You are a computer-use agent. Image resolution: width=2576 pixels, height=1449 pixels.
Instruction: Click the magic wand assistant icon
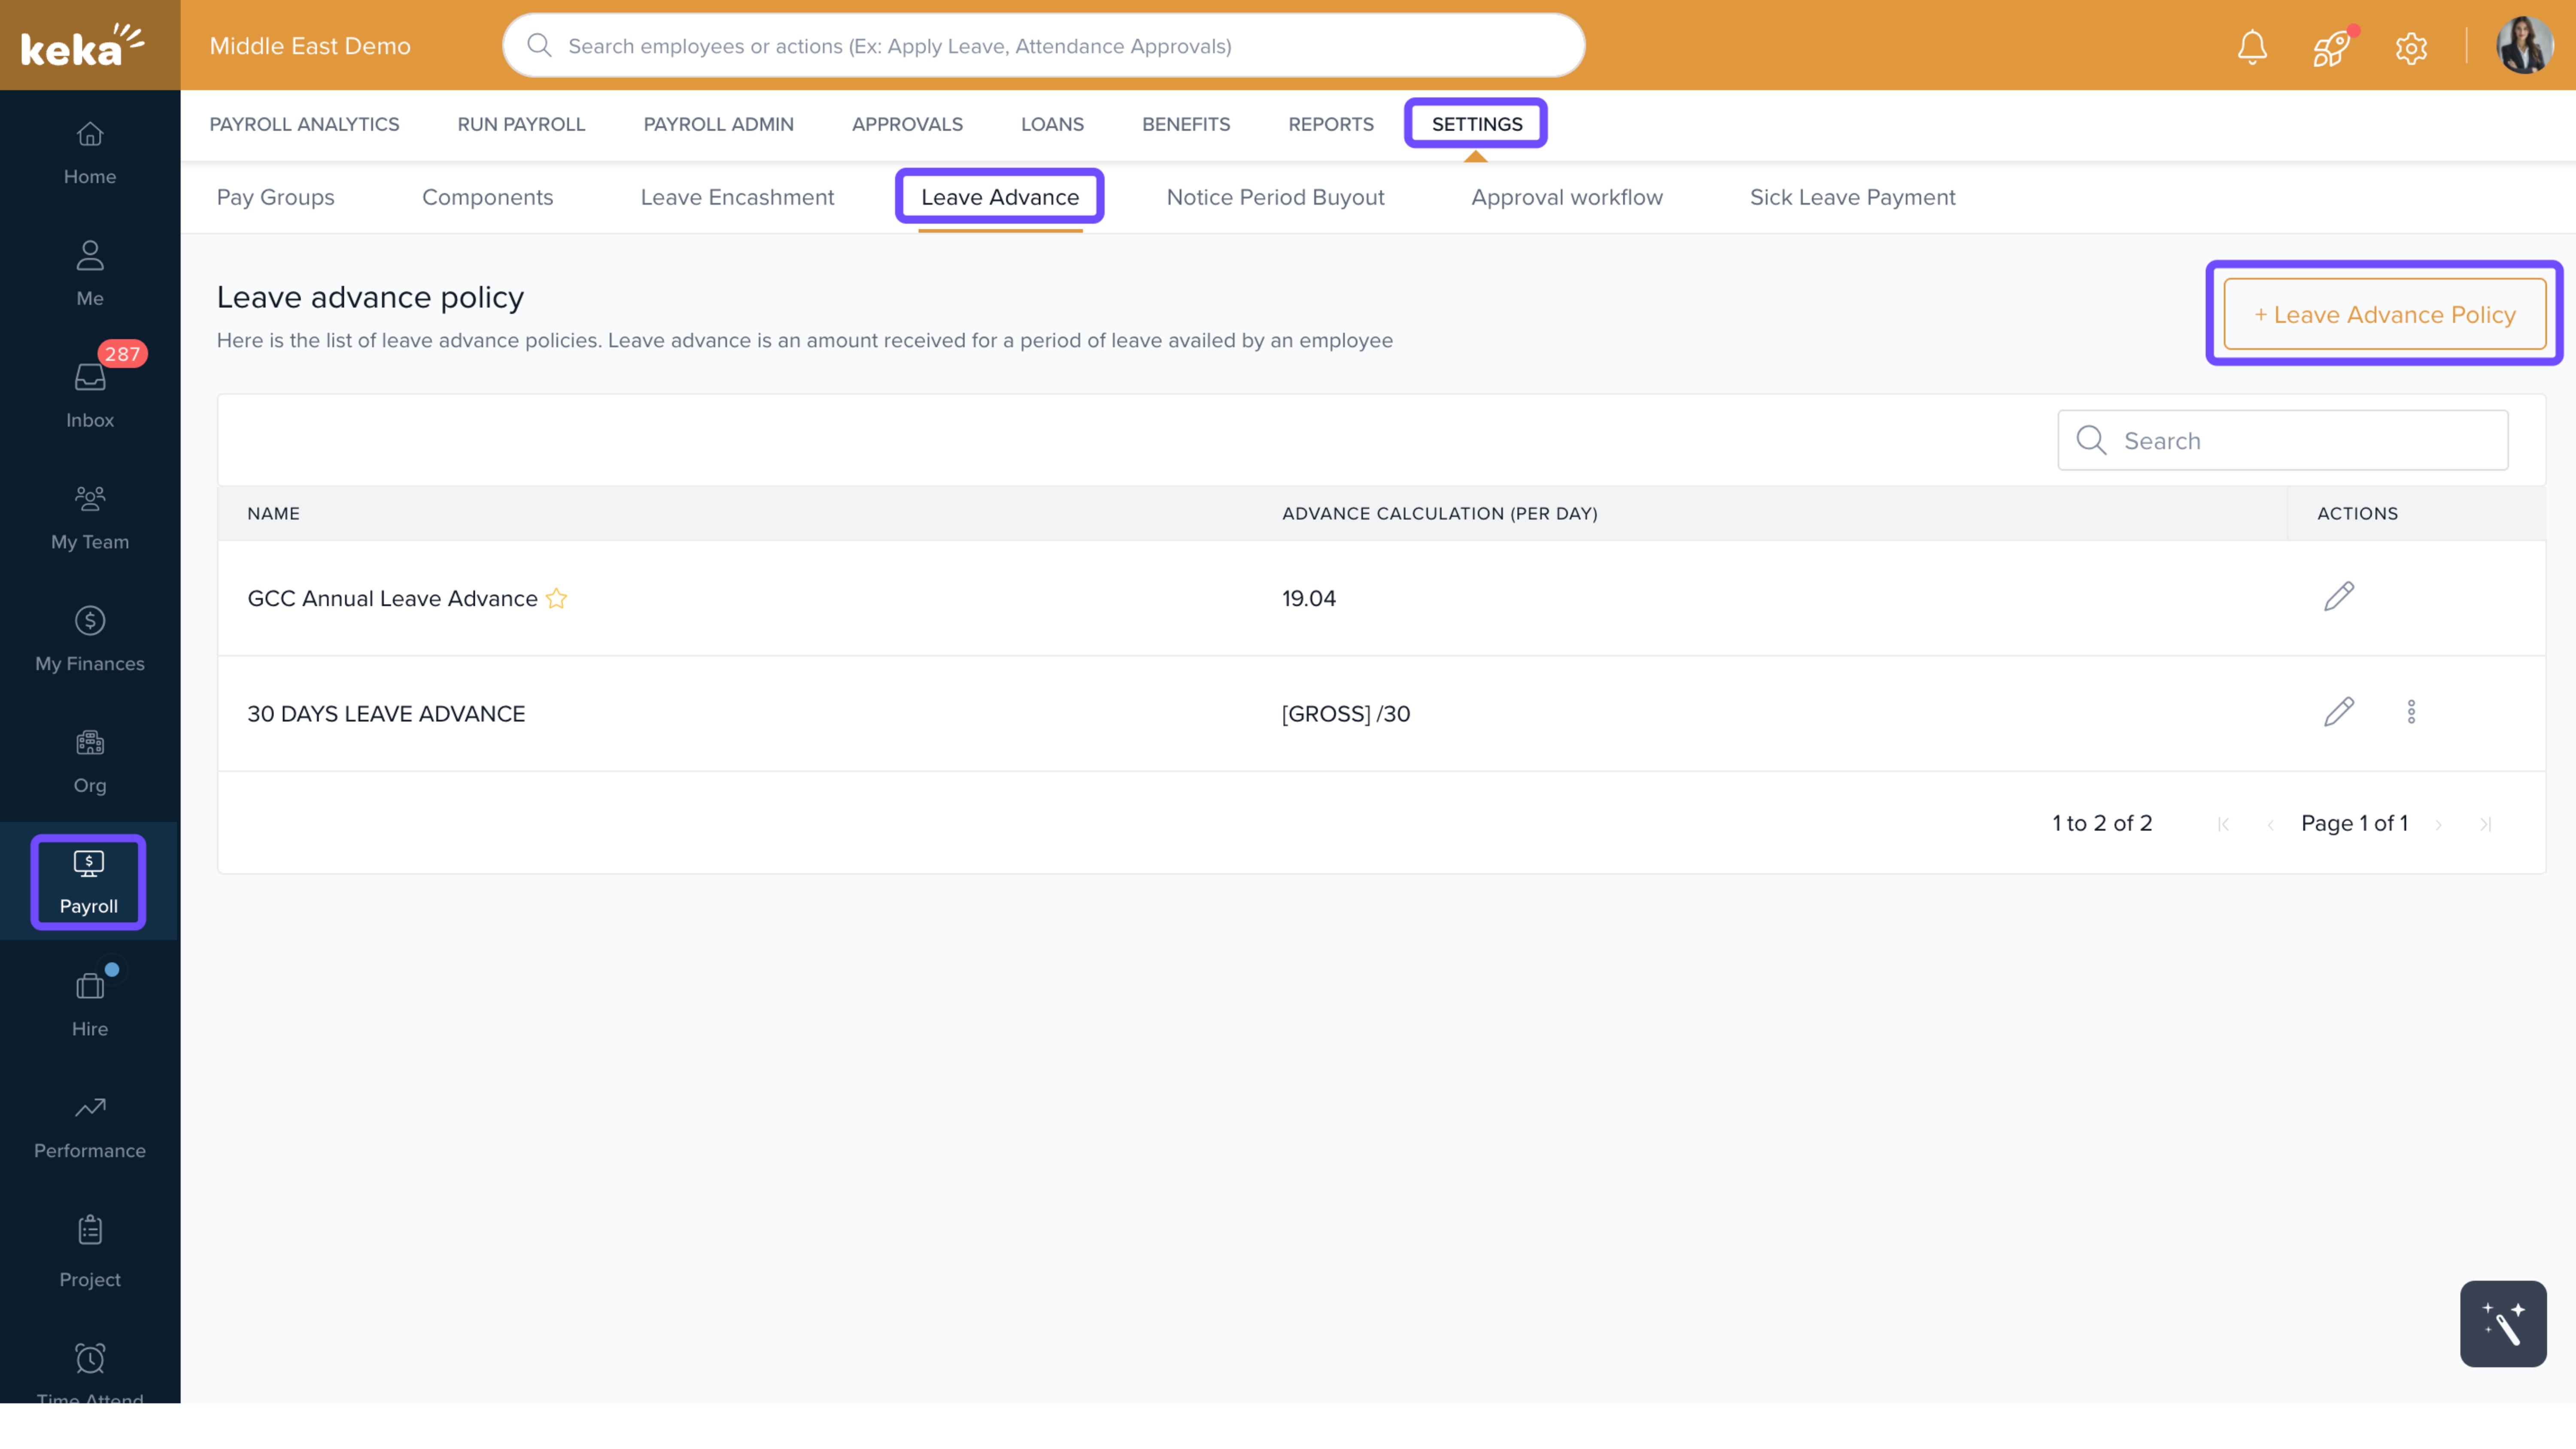click(x=2502, y=1323)
